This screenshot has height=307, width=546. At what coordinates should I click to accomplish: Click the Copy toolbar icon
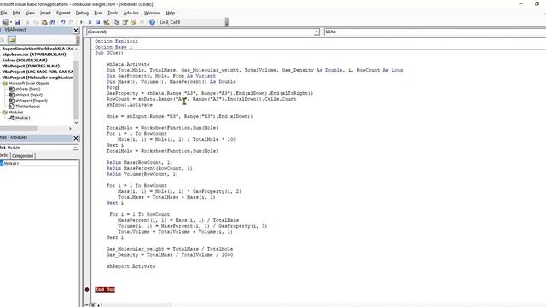pos(36,22)
